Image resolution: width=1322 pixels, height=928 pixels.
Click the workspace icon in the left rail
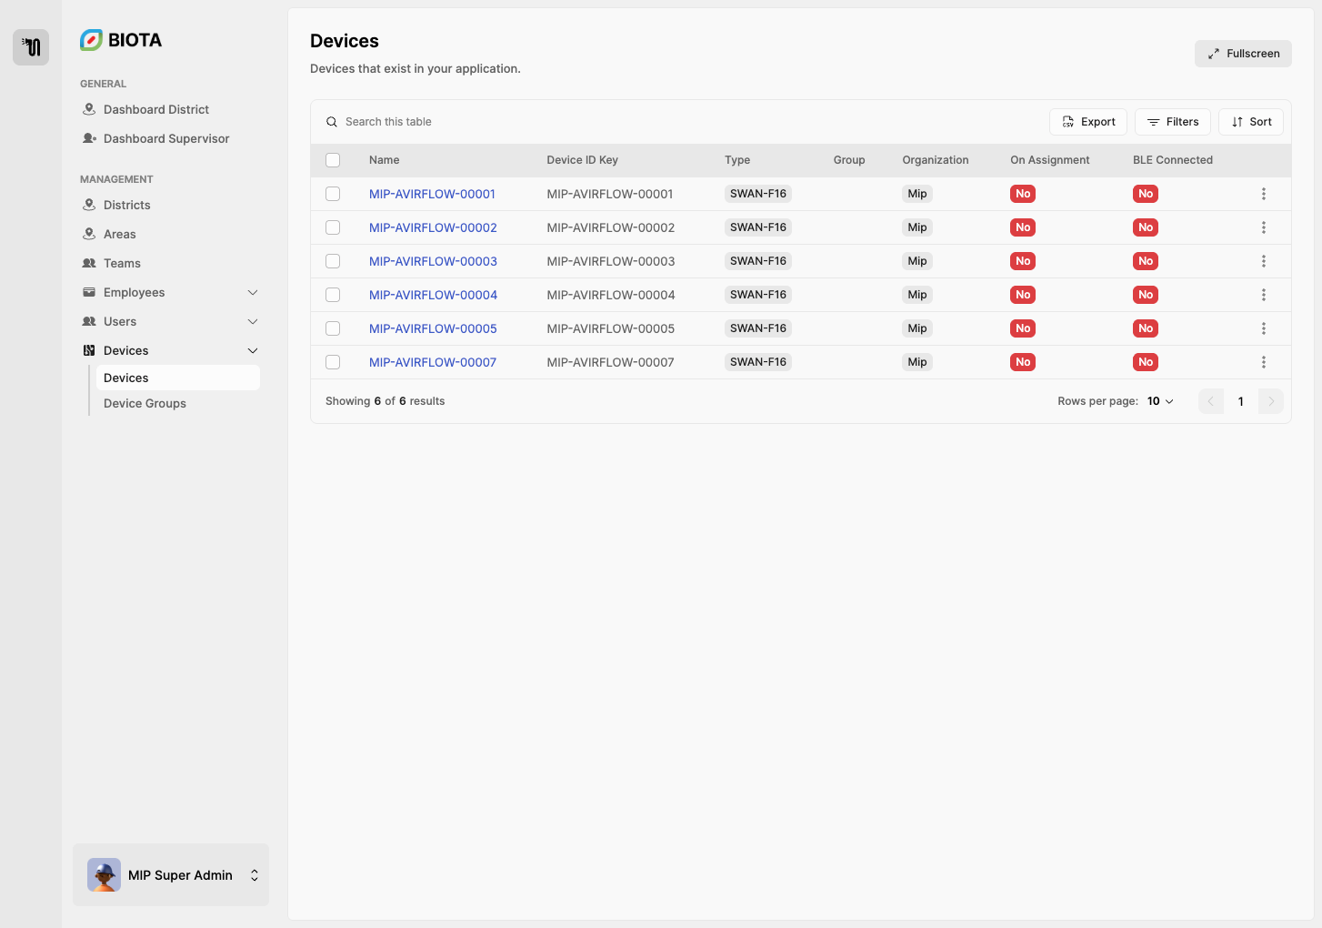pyautogui.click(x=31, y=47)
